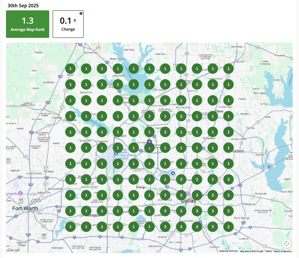Click the 'Lowry Crossing' map label

click(x=265, y=62)
